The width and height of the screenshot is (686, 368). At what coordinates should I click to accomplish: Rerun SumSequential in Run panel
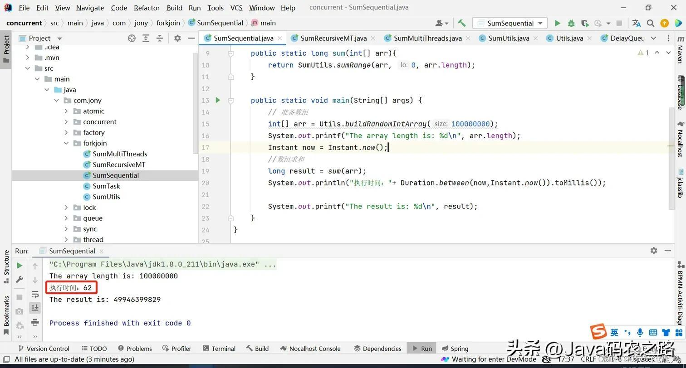[19, 266]
